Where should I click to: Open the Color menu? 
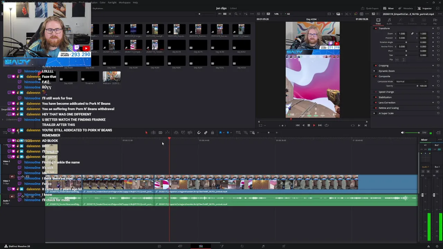click(102, 2)
